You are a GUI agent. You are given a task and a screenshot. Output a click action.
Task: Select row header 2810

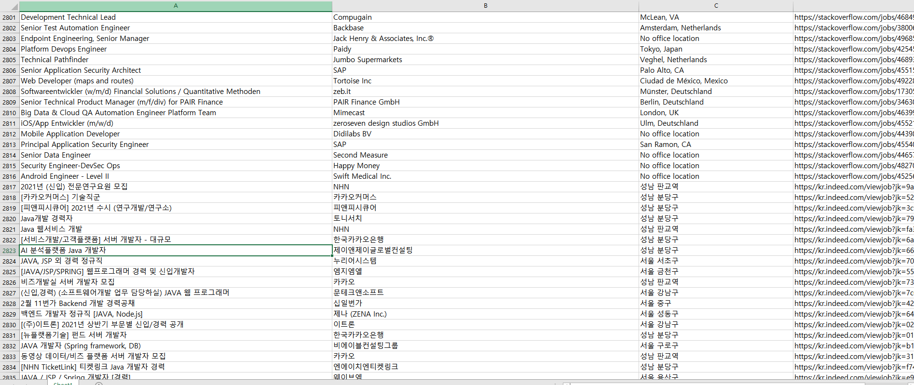[10, 113]
